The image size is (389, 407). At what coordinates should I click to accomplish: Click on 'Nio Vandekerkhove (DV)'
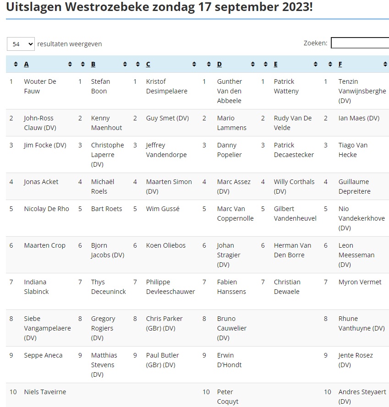click(x=362, y=218)
